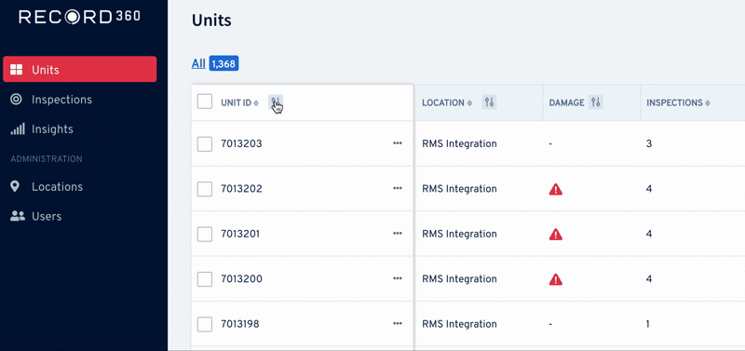Open unit 7013202
The height and width of the screenshot is (351, 745).
coord(241,189)
